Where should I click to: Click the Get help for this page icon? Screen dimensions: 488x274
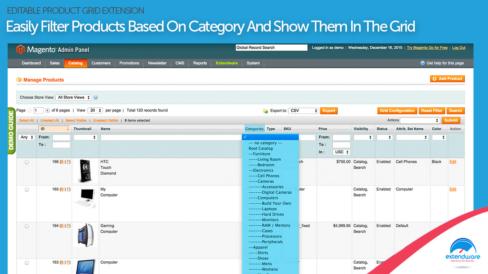[422, 63]
